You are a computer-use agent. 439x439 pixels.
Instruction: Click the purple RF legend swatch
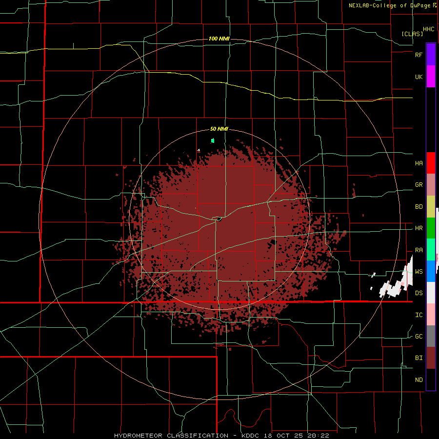(431, 55)
